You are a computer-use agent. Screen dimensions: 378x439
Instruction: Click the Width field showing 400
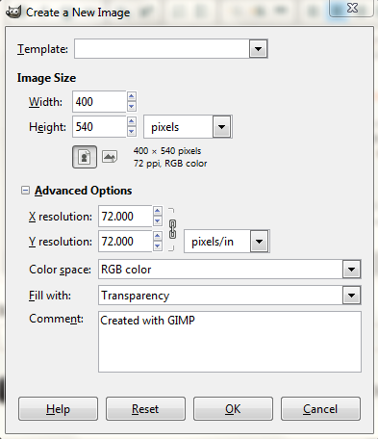click(99, 102)
